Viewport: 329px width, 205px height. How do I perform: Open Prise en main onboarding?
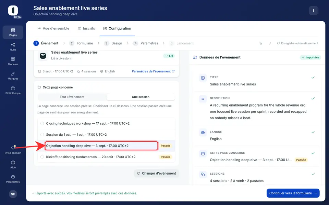[x=13, y=150]
